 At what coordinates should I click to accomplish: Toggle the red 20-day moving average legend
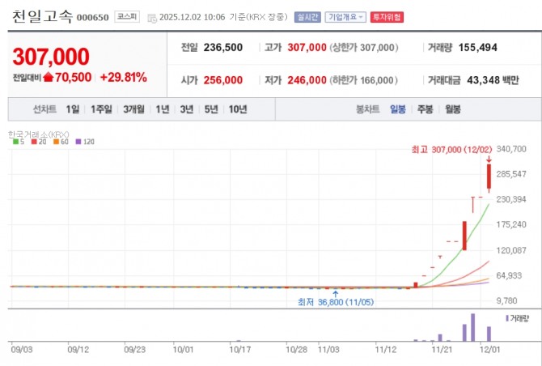(x=36, y=142)
